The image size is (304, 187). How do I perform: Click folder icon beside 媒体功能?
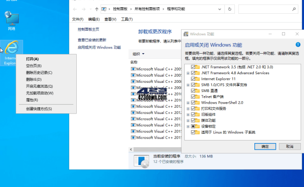tap(198, 121)
